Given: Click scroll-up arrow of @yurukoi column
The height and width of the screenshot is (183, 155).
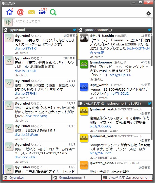Looking at the screenshot, I should tap(76, 34).
